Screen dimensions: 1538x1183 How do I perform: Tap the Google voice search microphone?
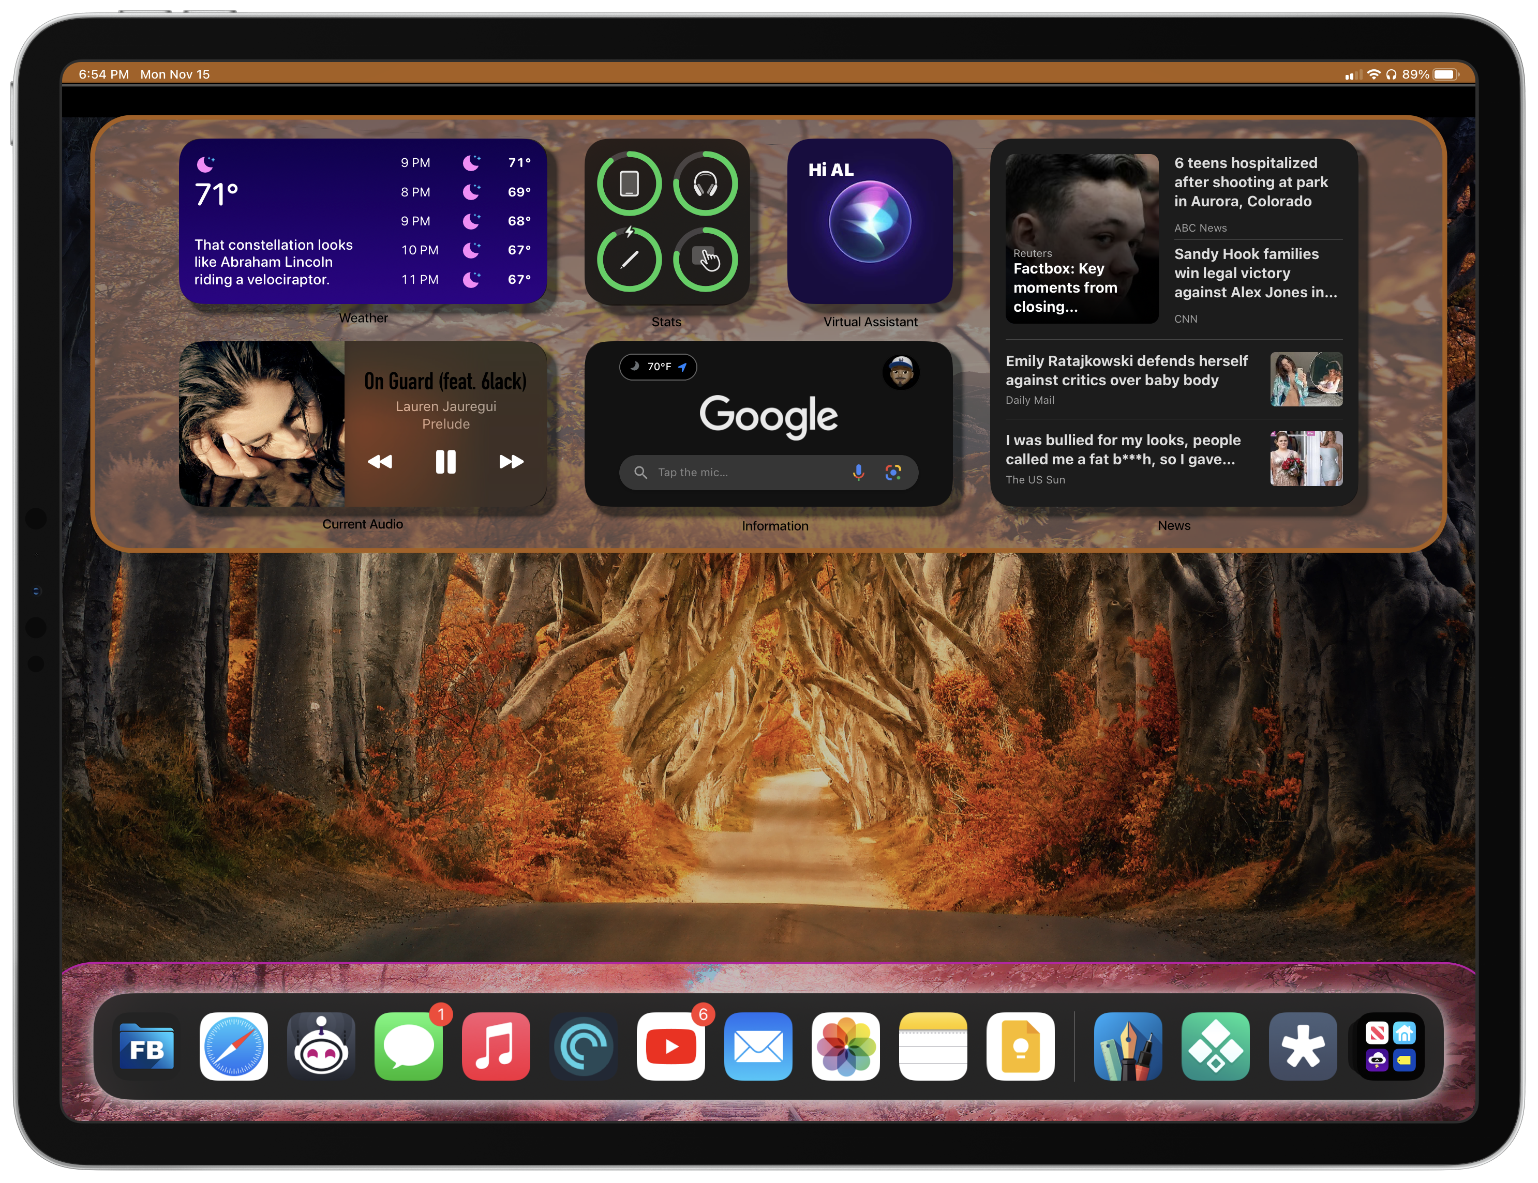pos(858,472)
